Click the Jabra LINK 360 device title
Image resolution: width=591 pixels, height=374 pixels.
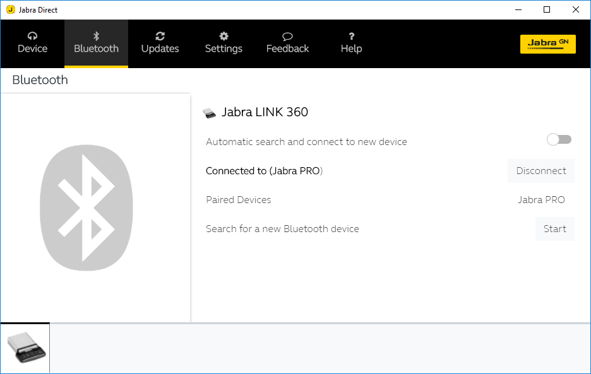point(265,112)
